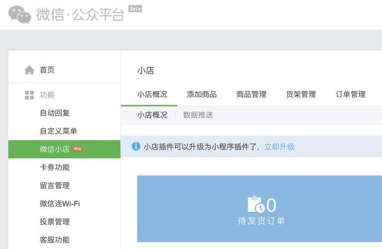This screenshot has height=249, width=382.
Task: Click the Beta badge in header
Action: (135, 9)
